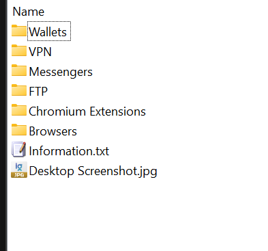Choose the VPN folder label
Screen dimensions: 268x251
point(40,51)
